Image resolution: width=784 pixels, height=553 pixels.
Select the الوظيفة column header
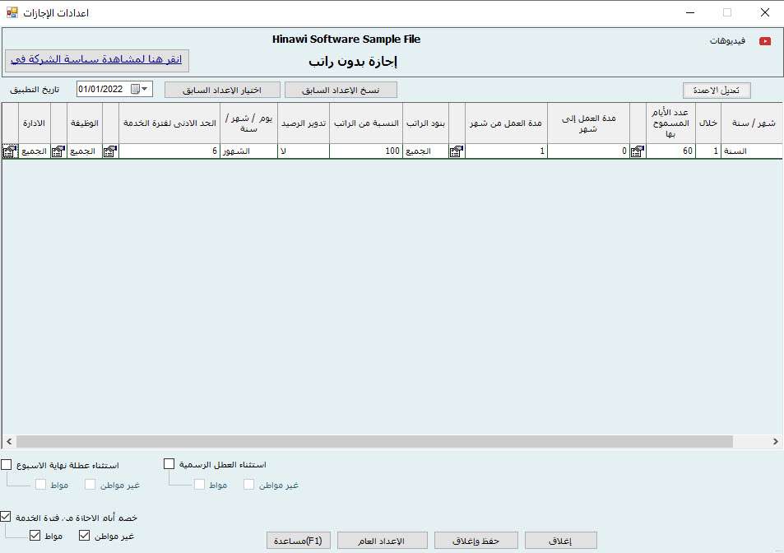point(85,123)
